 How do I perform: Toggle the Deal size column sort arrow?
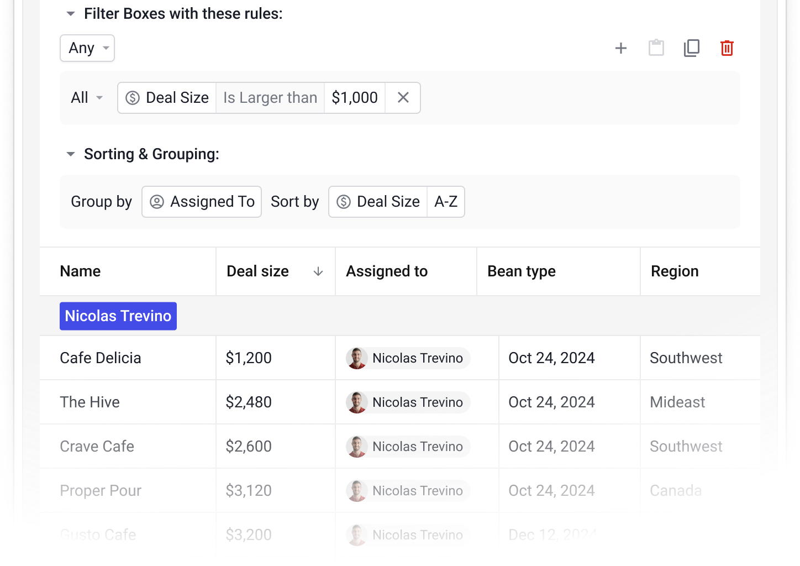point(318,271)
